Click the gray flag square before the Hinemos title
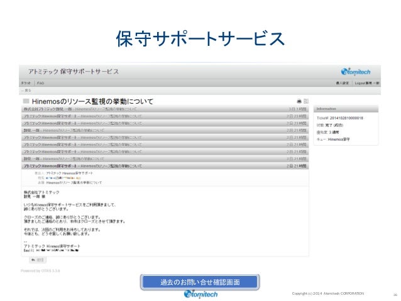 tap(26, 101)
